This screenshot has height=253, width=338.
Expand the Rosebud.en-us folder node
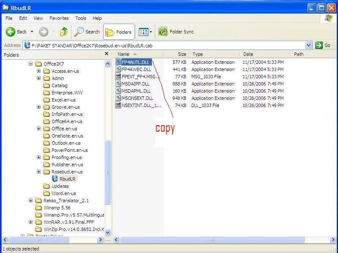[38, 172]
